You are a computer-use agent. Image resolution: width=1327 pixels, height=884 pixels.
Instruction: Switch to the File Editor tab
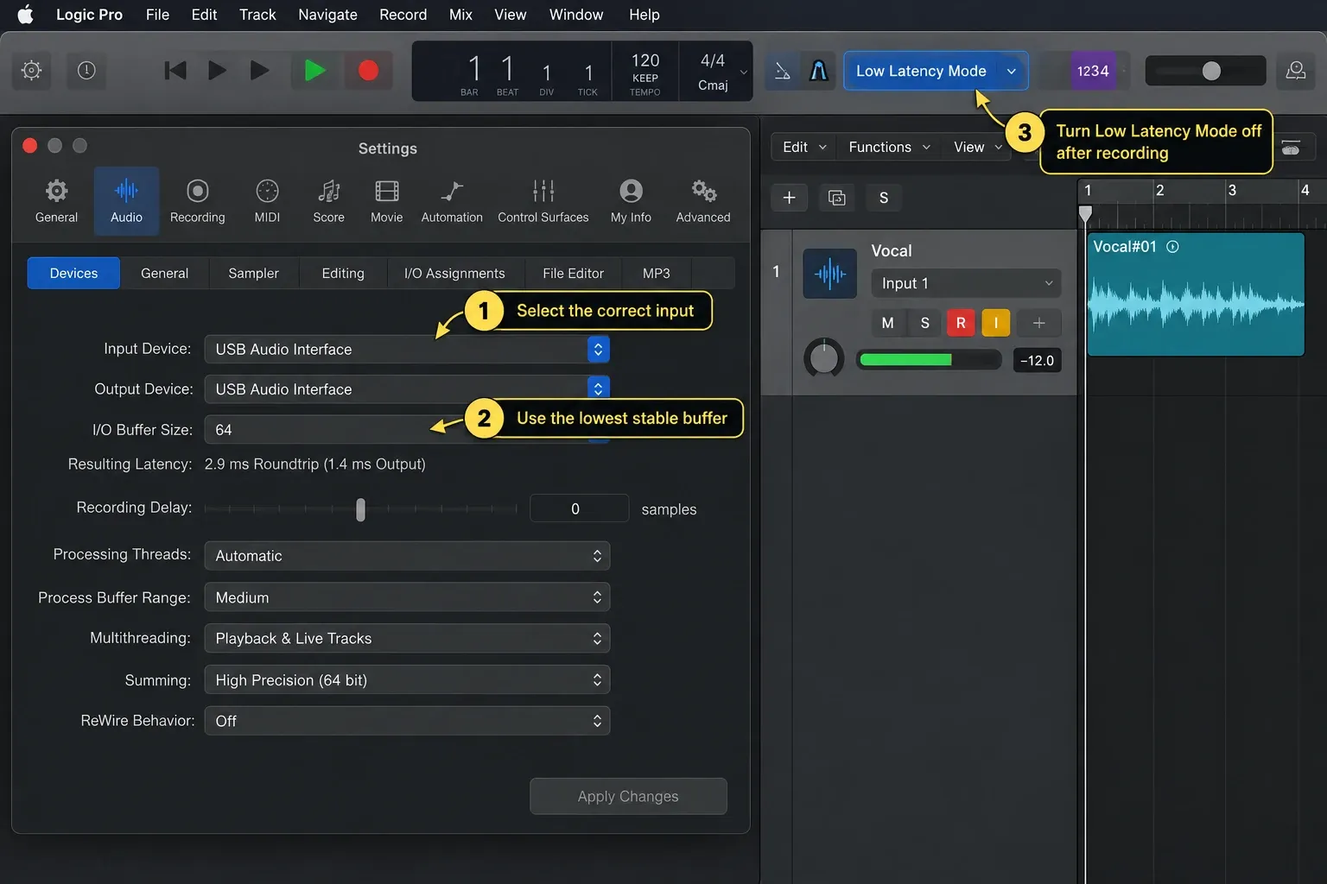pyautogui.click(x=573, y=273)
